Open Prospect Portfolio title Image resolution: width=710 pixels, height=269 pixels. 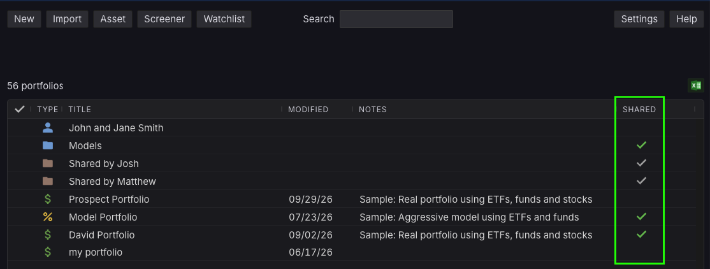click(109, 200)
